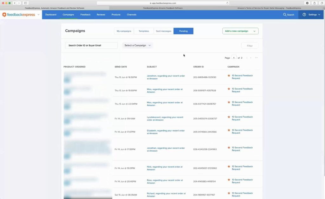Click star icon in order 026-5377421-0838767 row
Screen dimensions: 325x199
229,102
